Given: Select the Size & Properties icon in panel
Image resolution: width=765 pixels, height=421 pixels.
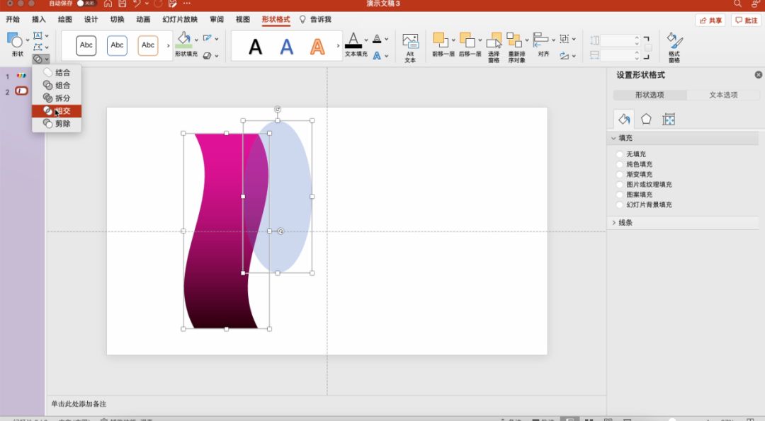Looking at the screenshot, I should point(669,120).
